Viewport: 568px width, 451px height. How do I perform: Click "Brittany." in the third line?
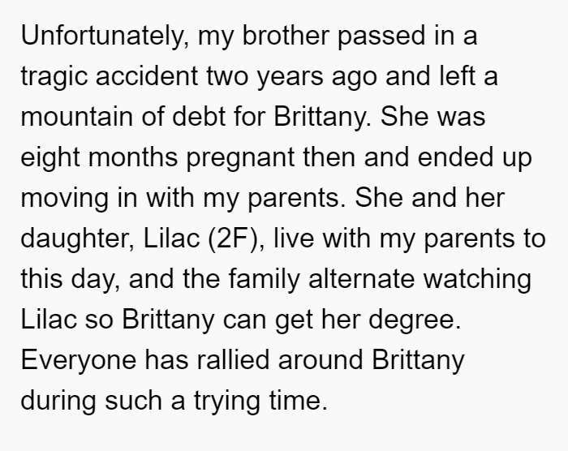[x=322, y=116]
